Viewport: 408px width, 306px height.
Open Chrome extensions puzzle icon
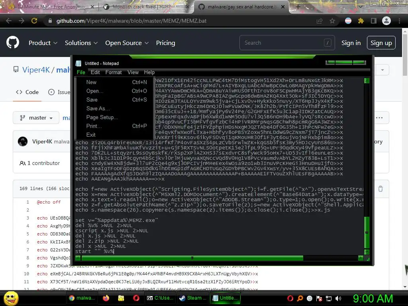point(361,21)
